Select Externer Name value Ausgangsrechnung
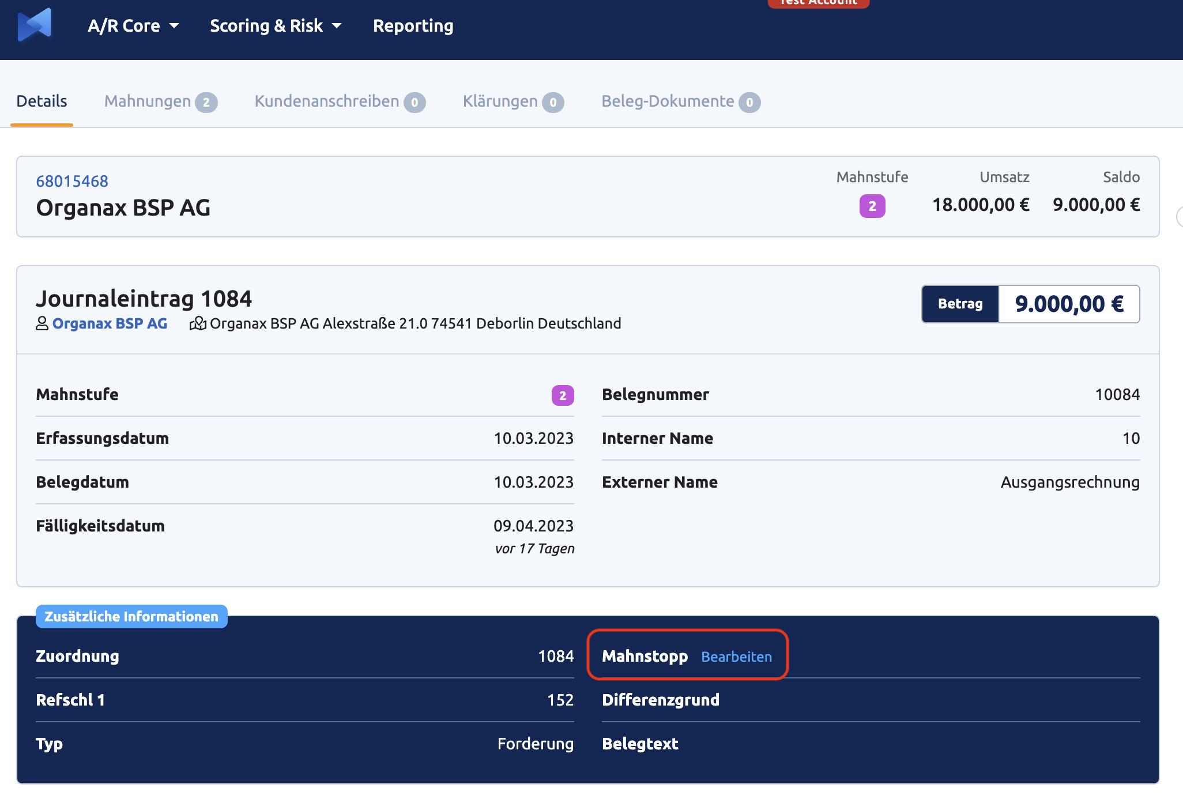 1070,482
